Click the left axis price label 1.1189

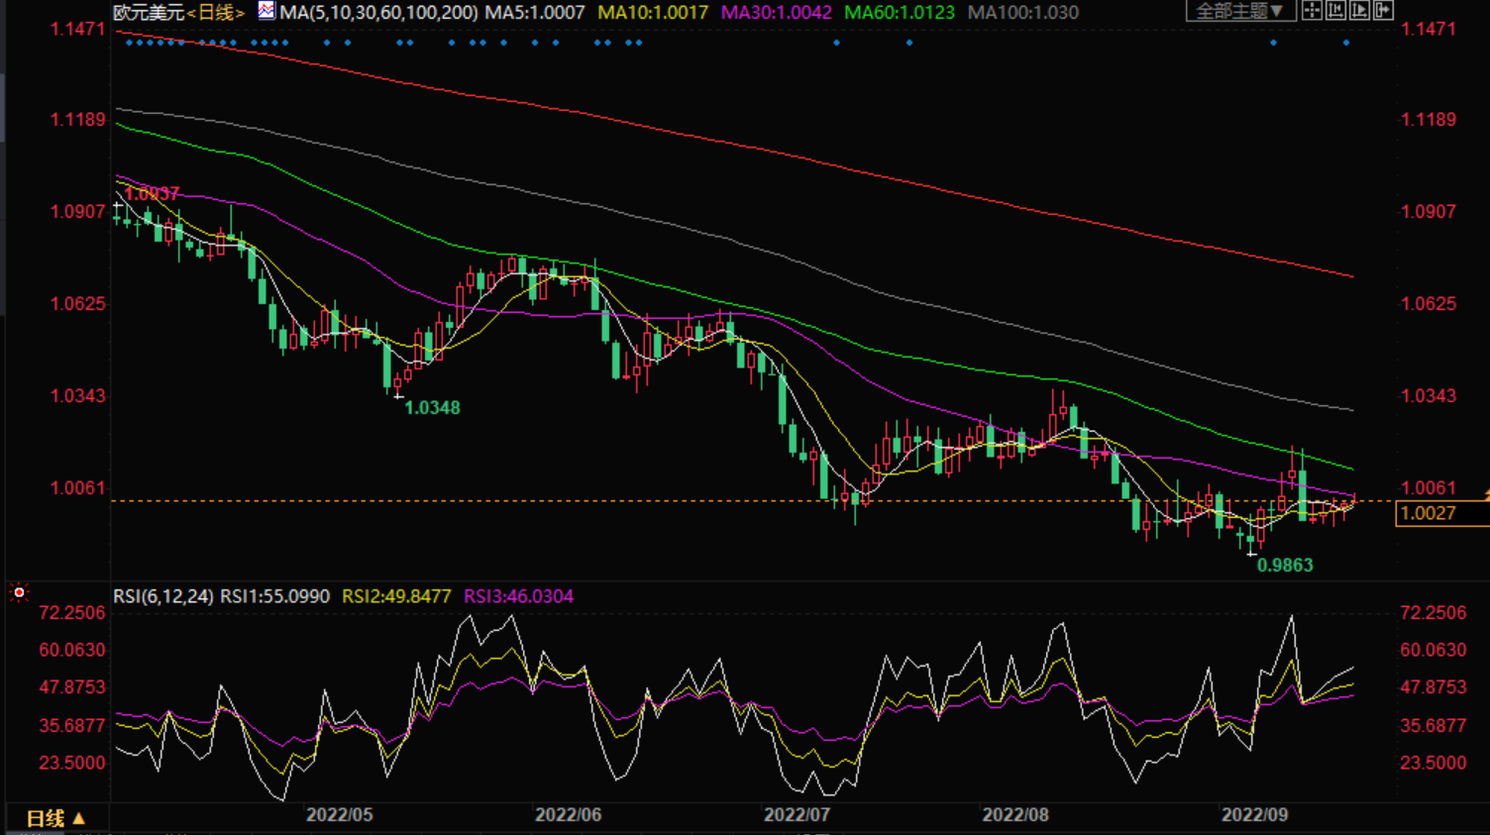77,120
